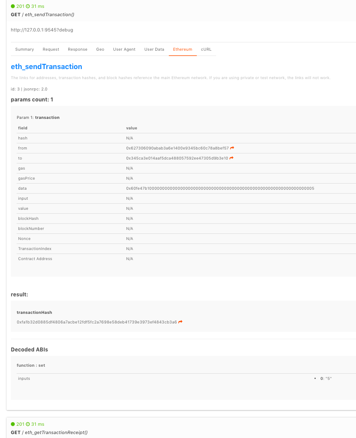Screen dimensions: 356x438
Task: Click the GET / eth_sendTransaction() request title
Action: click(42, 14)
